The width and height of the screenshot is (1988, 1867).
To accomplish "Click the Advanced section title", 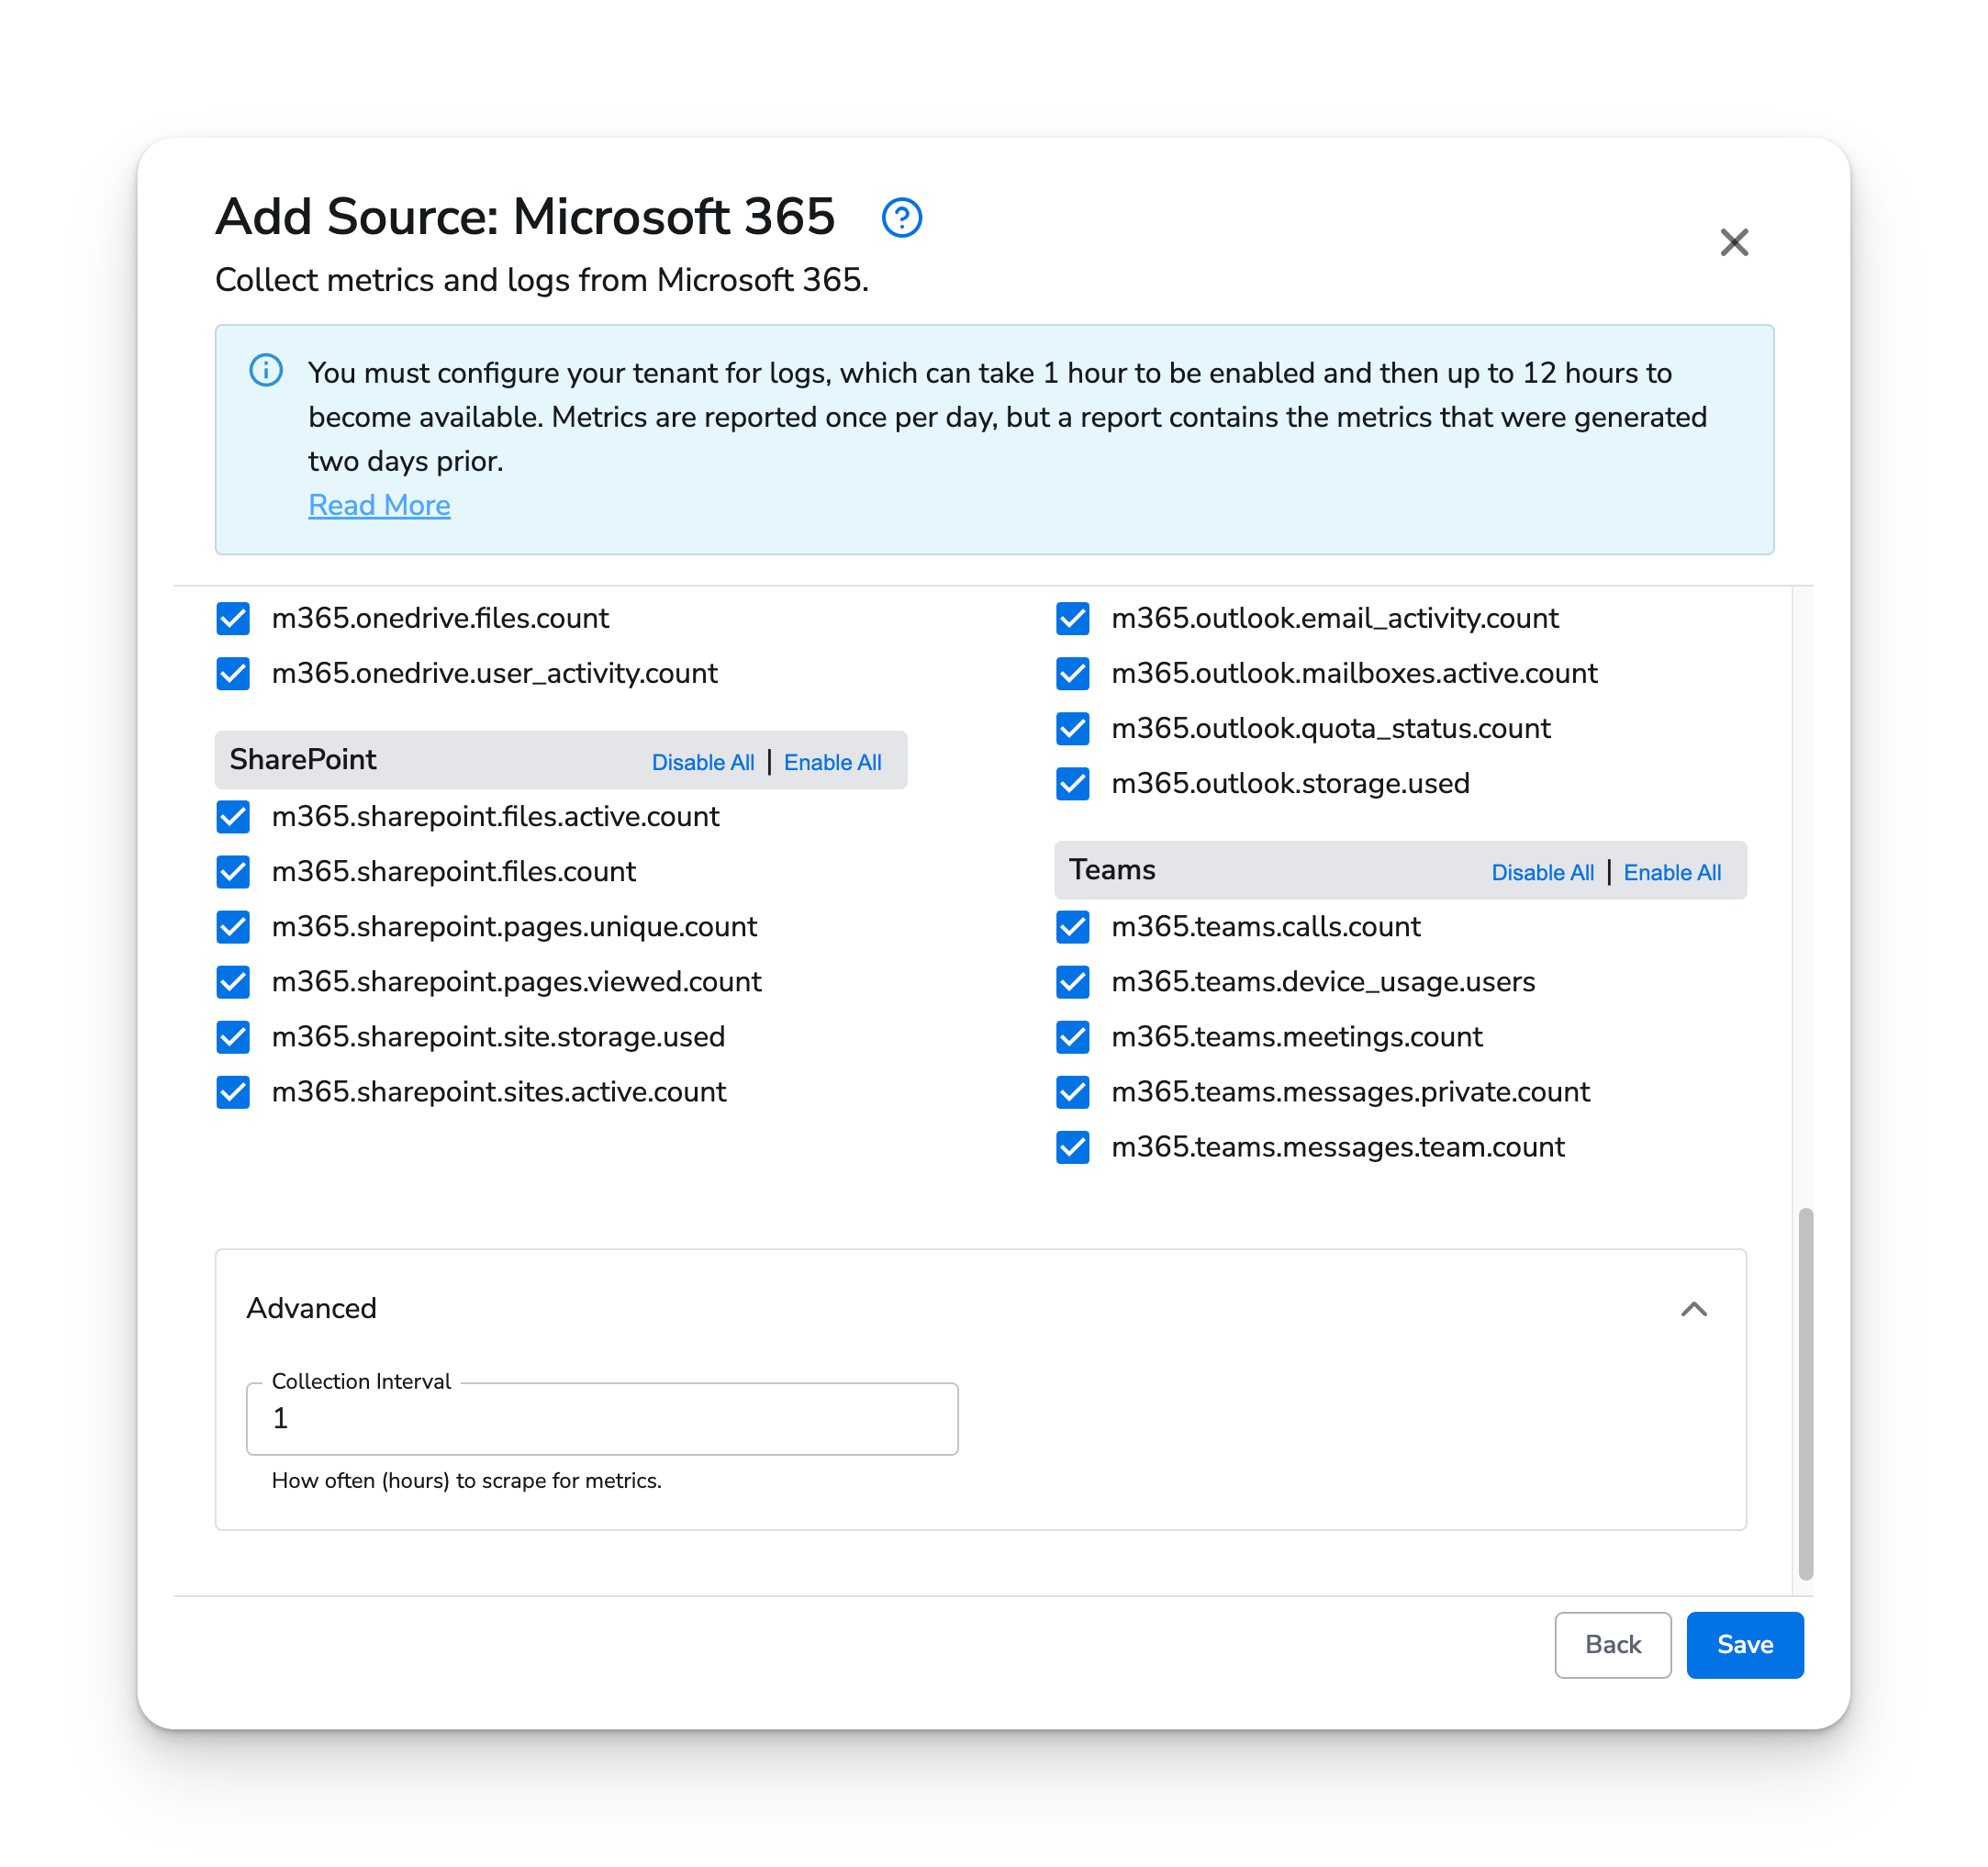I will pyautogui.click(x=311, y=1308).
